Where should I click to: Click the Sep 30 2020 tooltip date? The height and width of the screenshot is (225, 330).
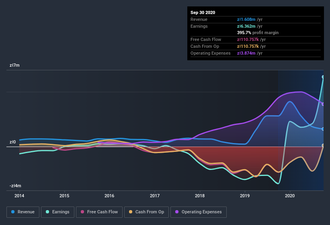(203, 12)
